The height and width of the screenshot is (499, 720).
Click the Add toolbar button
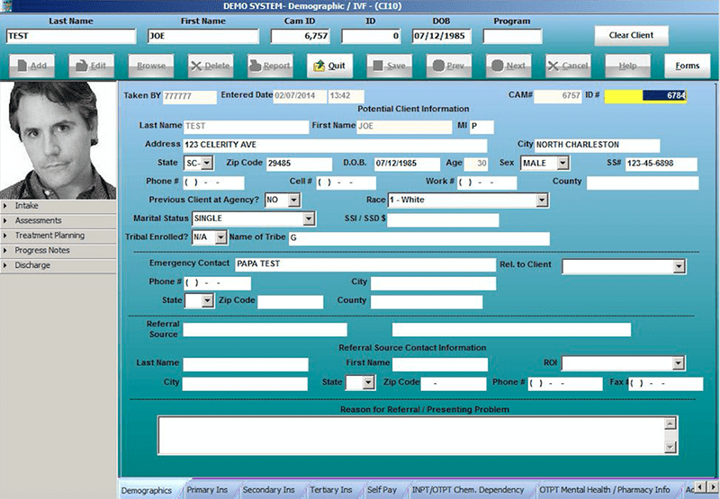point(31,66)
